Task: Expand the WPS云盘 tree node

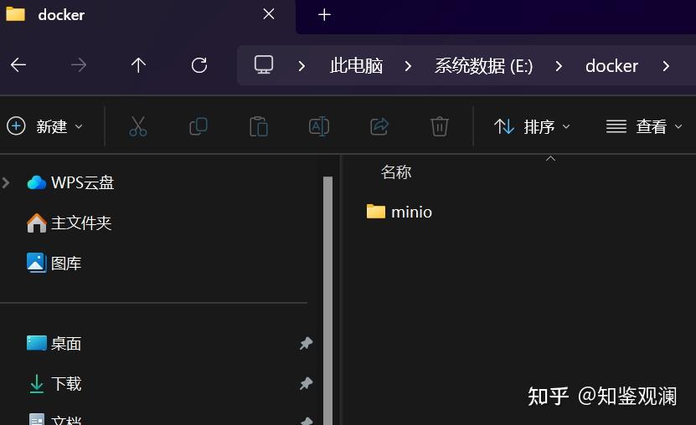Action: pyautogui.click(x=6, y=182)
